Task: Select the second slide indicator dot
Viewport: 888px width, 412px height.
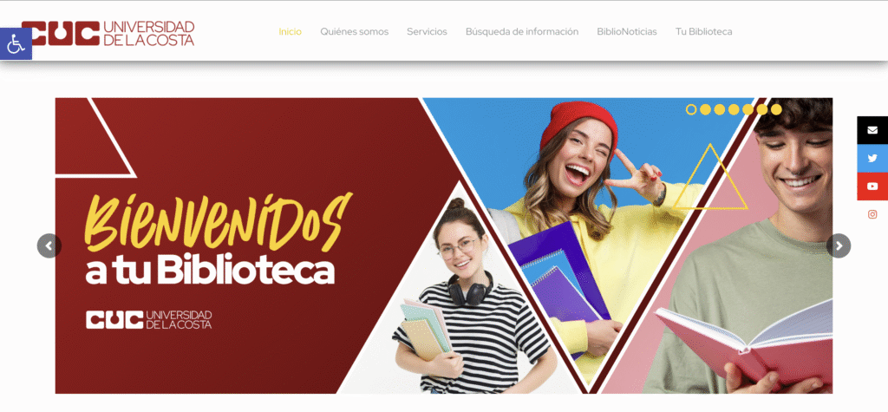Action: 705,109
